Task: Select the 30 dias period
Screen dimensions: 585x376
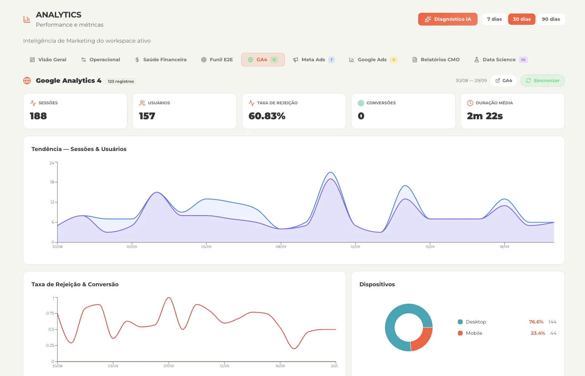Action: [522, 19]
